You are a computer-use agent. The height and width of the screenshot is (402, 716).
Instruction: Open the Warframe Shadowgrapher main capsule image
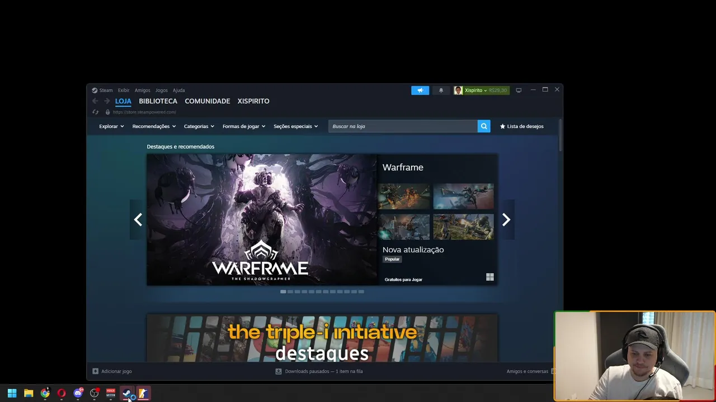tap(262, 219)
